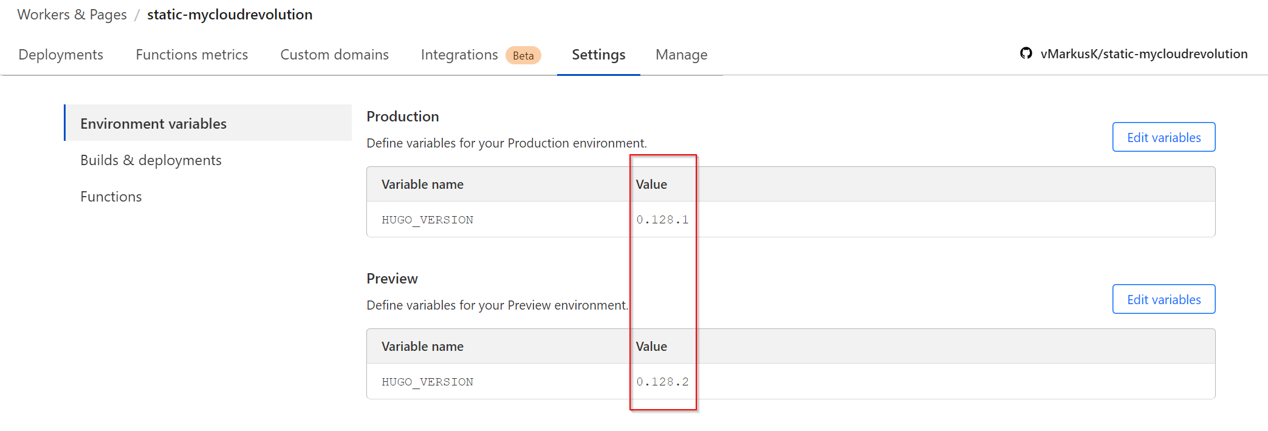Image resolution: width=1268 pixels, height=431 pixels.
Task: Click the Beta badge next to Integrations
Action: pyautogui.click(x=523, y=55)
